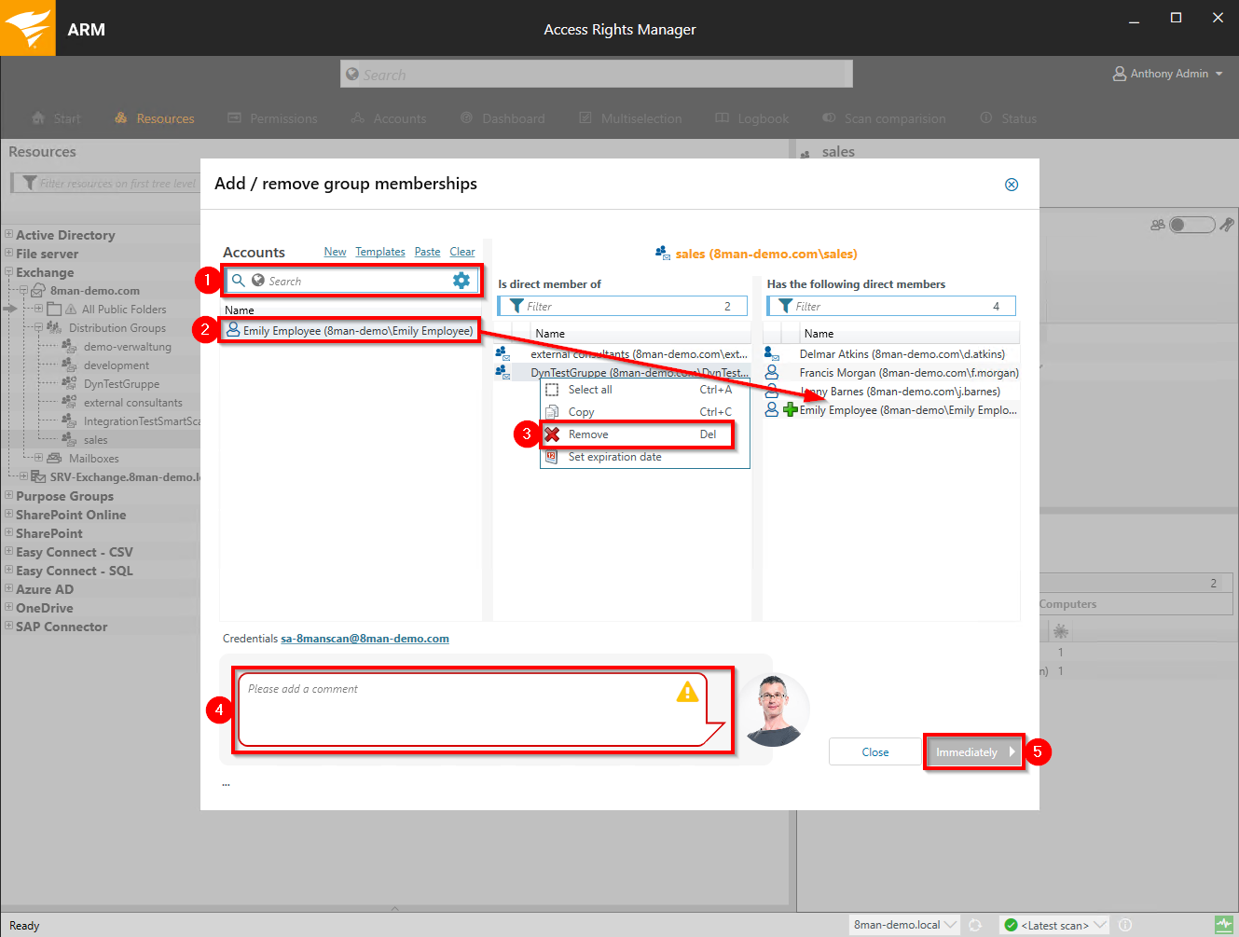Click the red X Remove icon
Image resolution: width=1239 pixels, height=937 pixels.
point(552,434)
